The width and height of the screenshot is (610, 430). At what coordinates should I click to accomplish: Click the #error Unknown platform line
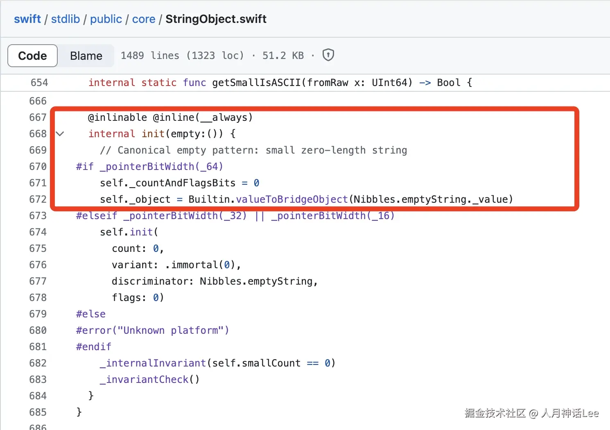click(152, 330)
